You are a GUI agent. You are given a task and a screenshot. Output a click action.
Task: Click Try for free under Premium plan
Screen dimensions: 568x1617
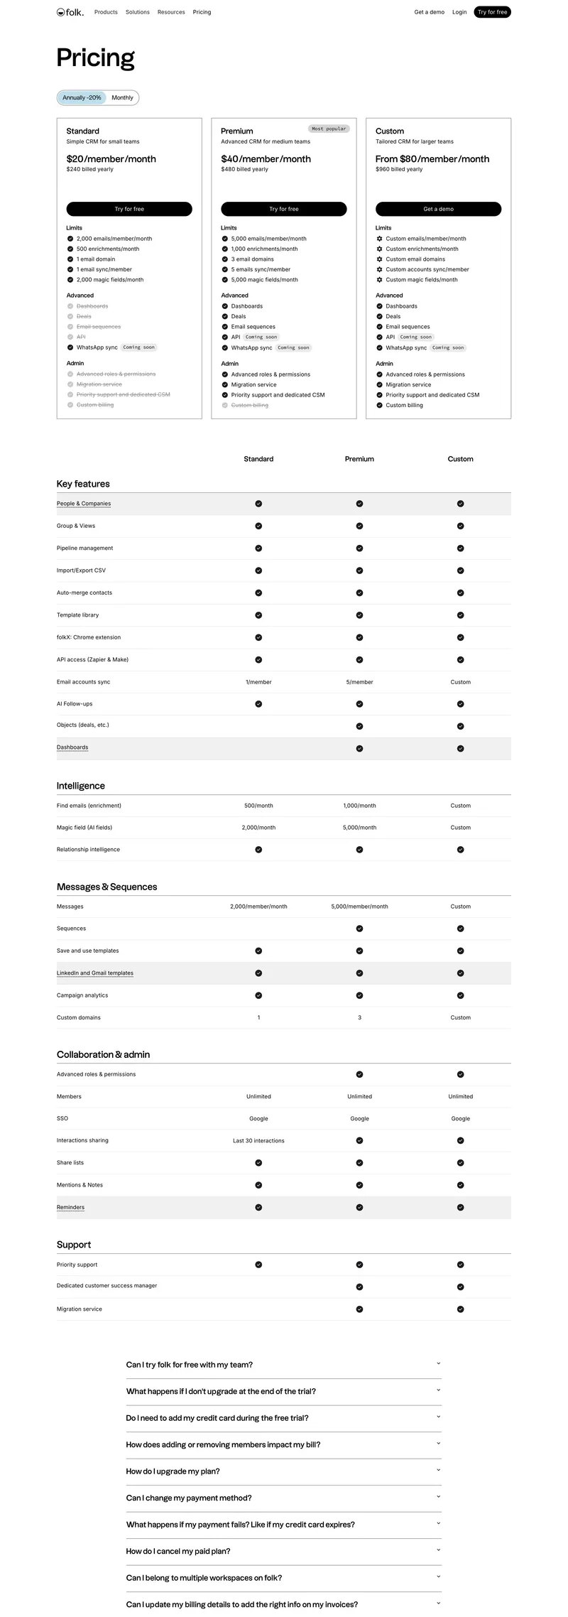click(x=283, y=209)
